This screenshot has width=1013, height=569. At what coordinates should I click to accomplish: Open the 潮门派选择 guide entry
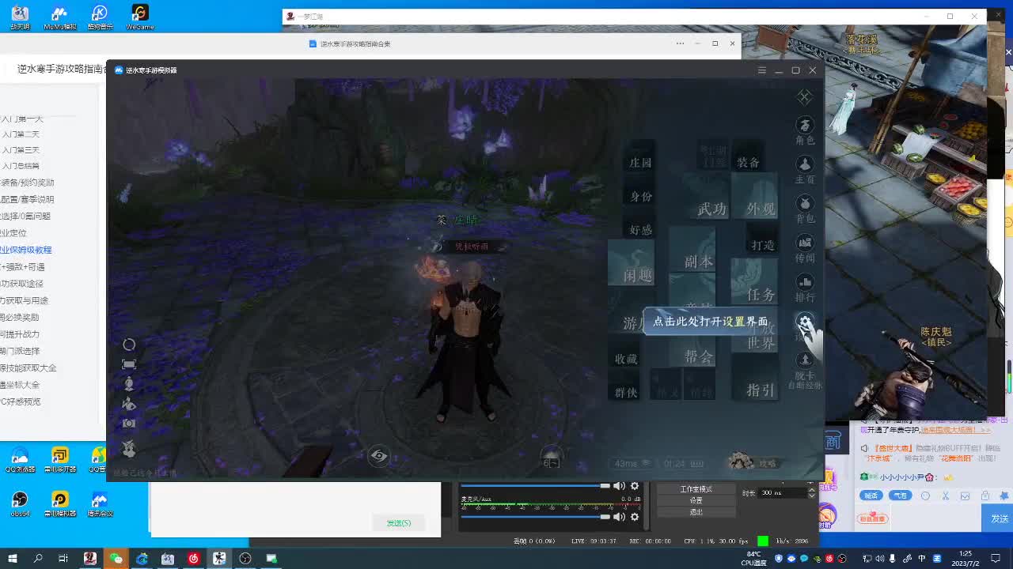coord(20,351)
